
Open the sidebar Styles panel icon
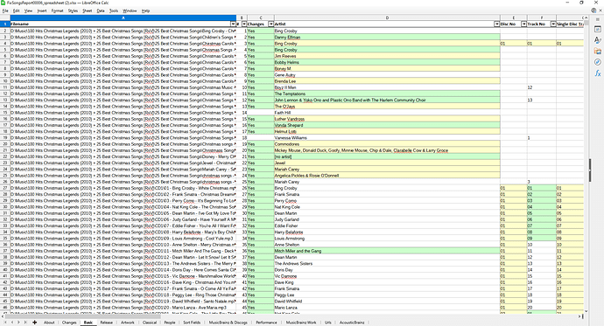[x=598, y=40]
